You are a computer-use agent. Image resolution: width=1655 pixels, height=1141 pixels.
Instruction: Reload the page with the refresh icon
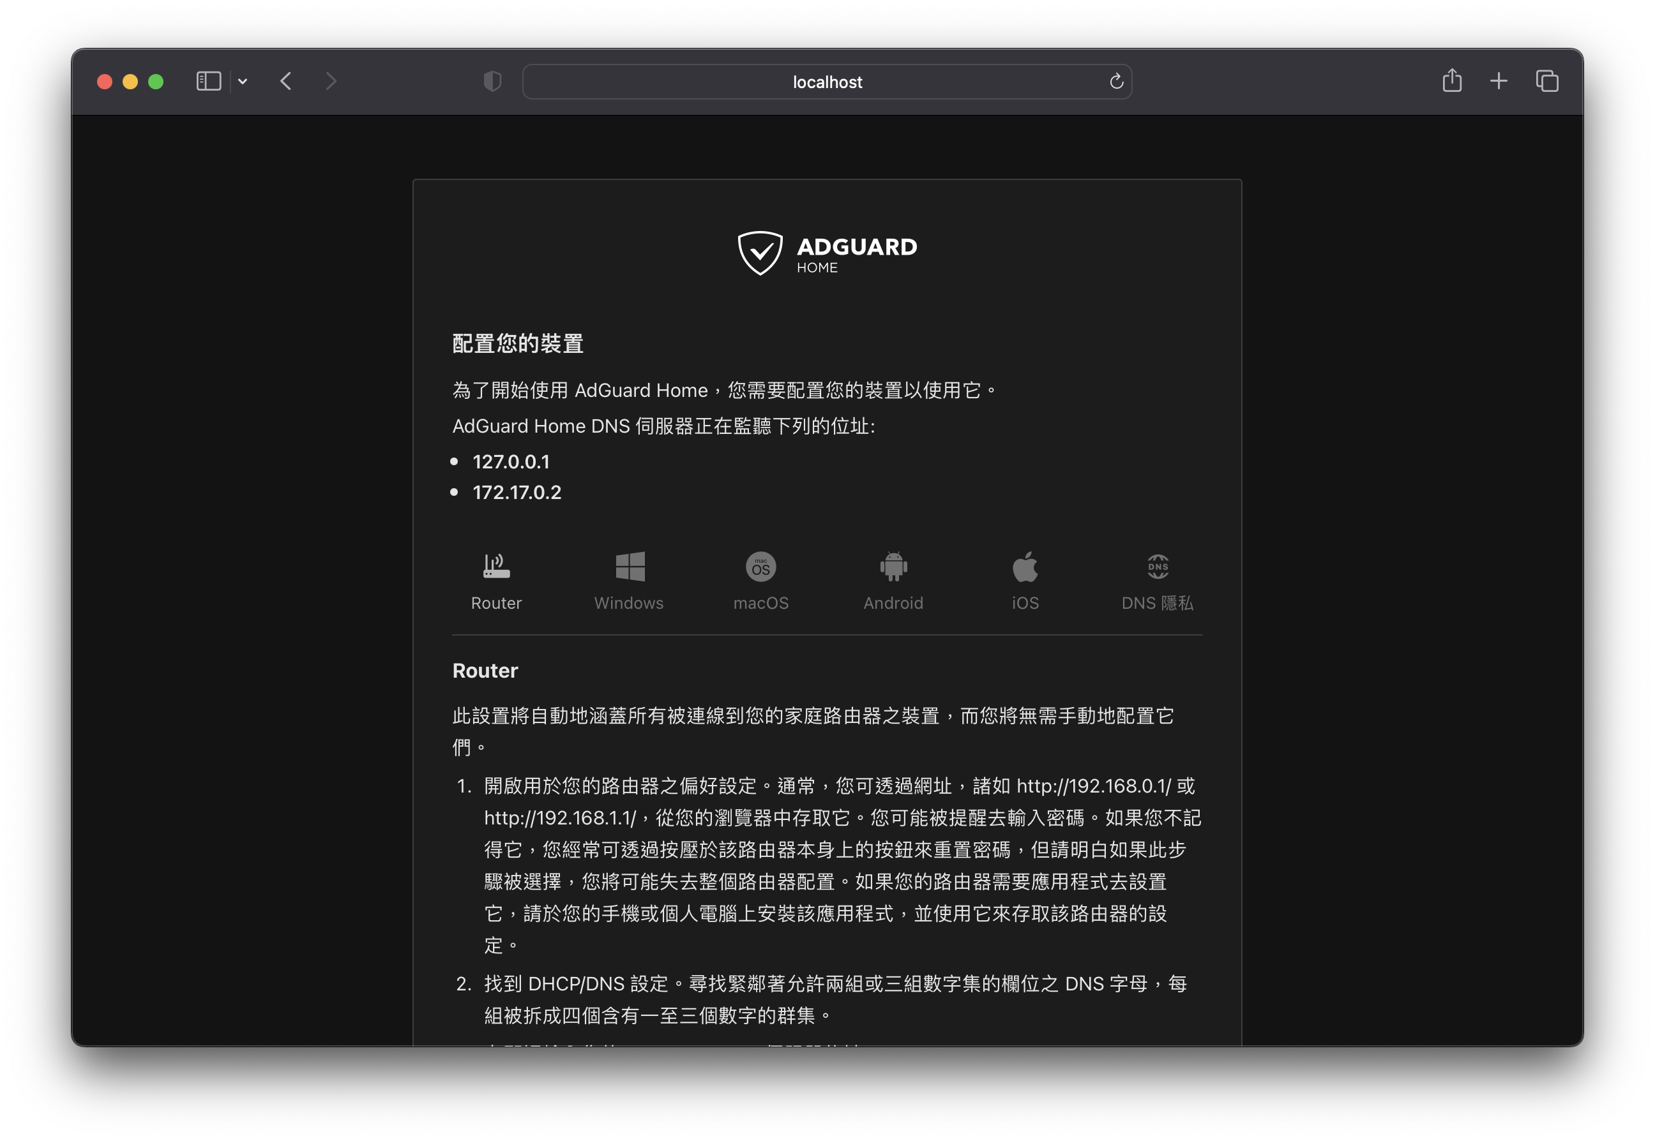pyautogui.click(x=1115, y=82)
